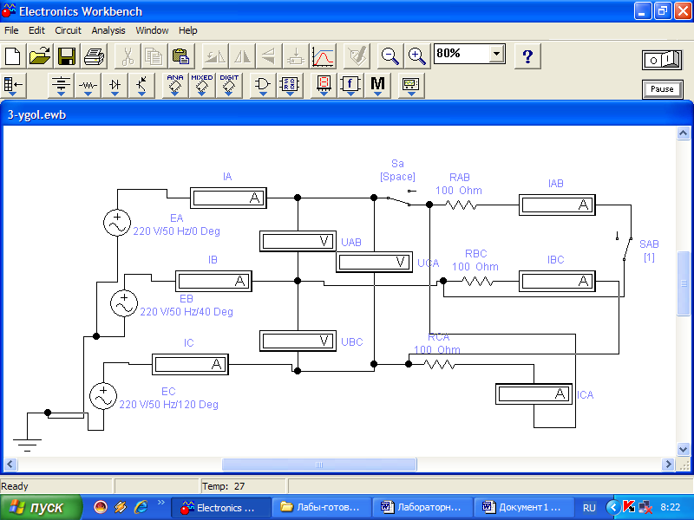Open the Diodes parts bin

point(115,85)
